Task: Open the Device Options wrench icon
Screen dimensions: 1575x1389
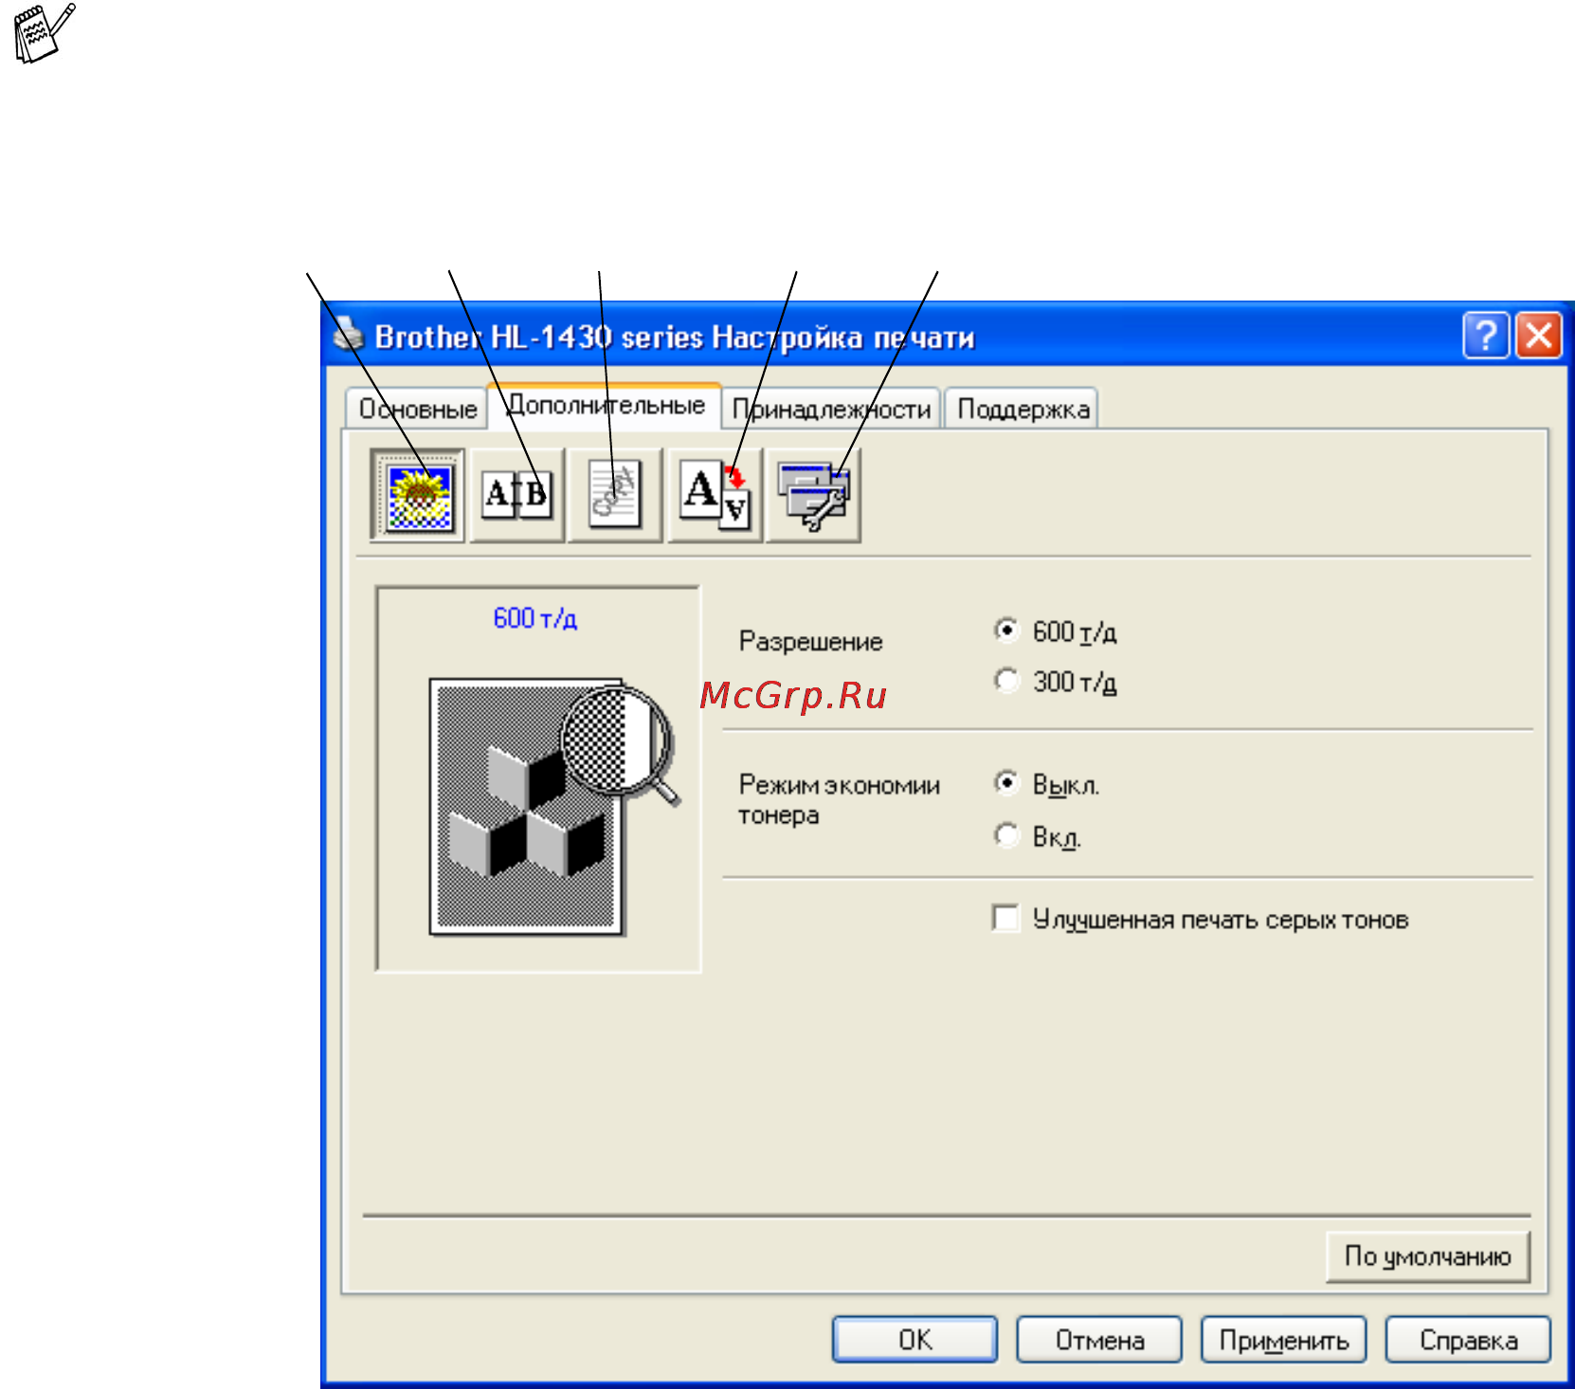Action: coord(813,495)
